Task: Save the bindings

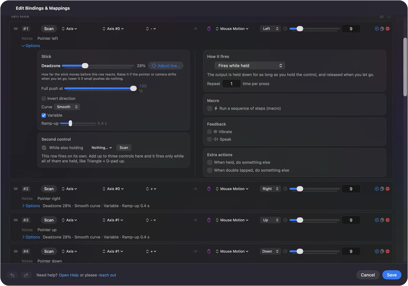Action: pos(392,275)
